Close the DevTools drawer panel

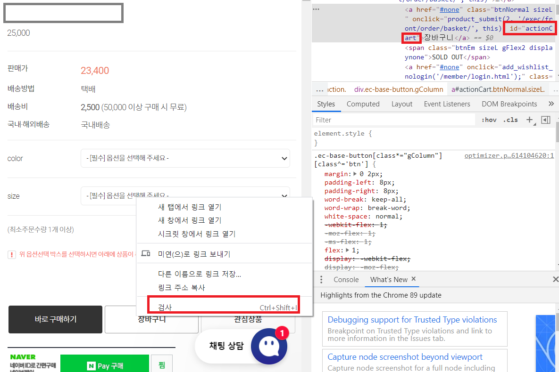[555, 279]
